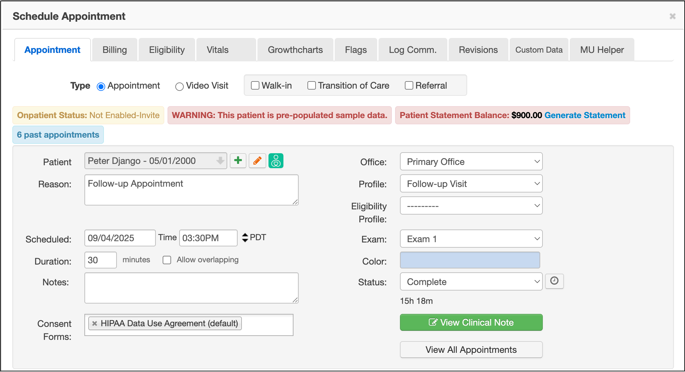
Task: Tick the Transition of Care checkbox
Action: pos(311,85)
